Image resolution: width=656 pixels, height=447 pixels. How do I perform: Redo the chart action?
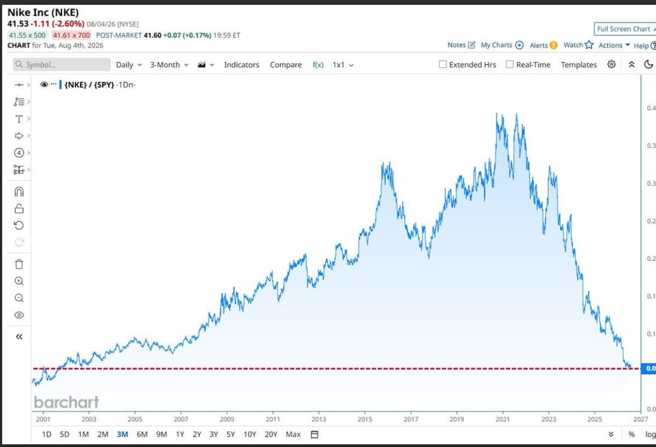[19, 243]
